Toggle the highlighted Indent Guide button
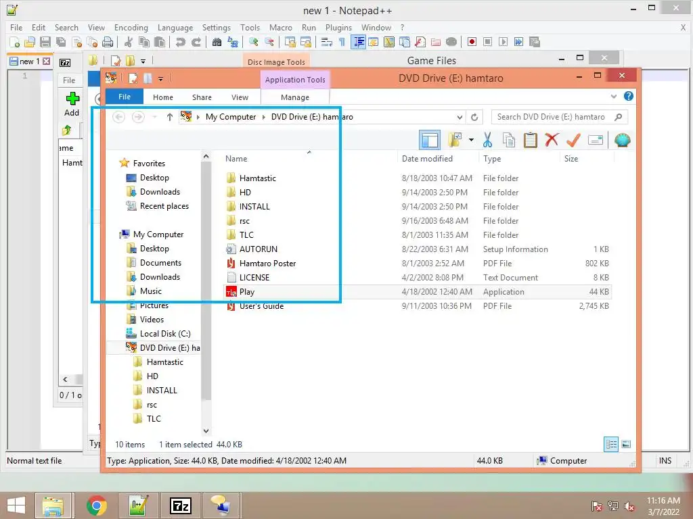This screenshot has width=693, height=519. pyautogui.click(x=359, y=42)
